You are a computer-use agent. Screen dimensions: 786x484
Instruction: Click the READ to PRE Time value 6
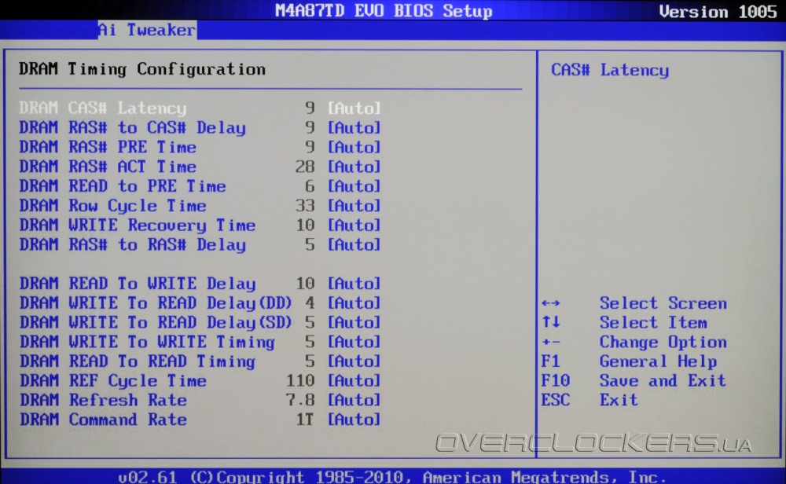coord(310,186)
